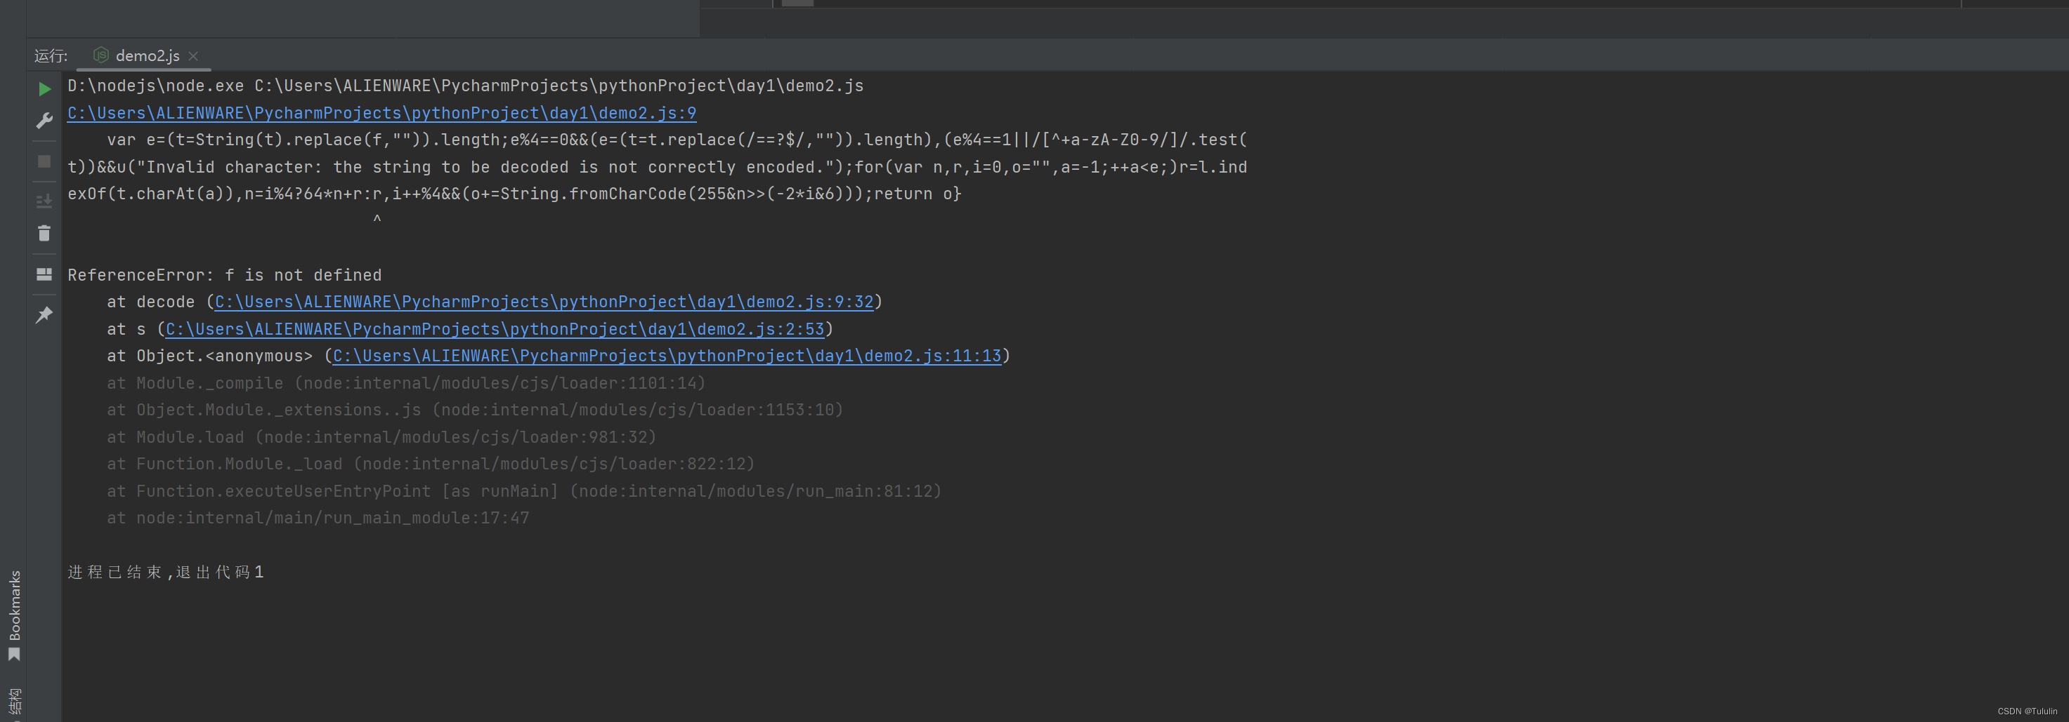Viewport: 2069px width, 722px height.
Task: Click the ReferenceError: f is not defined line
Action: pos(224,275)
